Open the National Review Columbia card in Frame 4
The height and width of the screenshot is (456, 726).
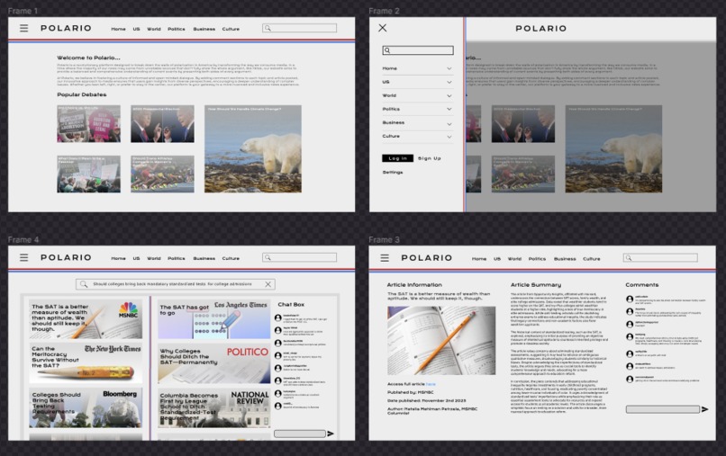213,408
